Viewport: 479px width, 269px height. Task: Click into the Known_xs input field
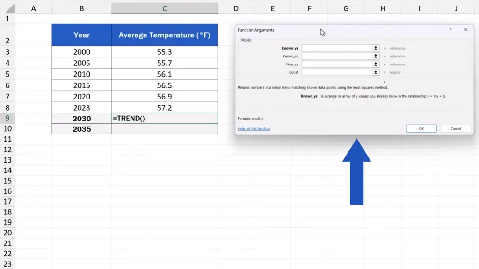337,56
